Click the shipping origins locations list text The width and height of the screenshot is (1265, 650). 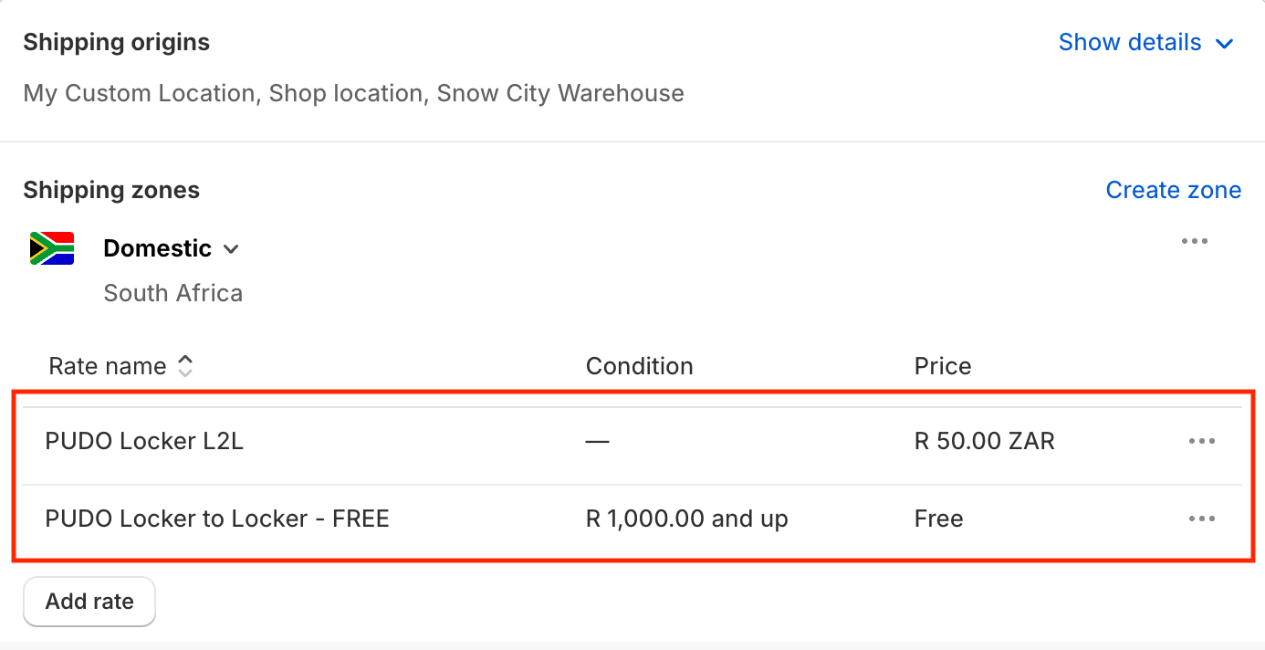point(354,93)
